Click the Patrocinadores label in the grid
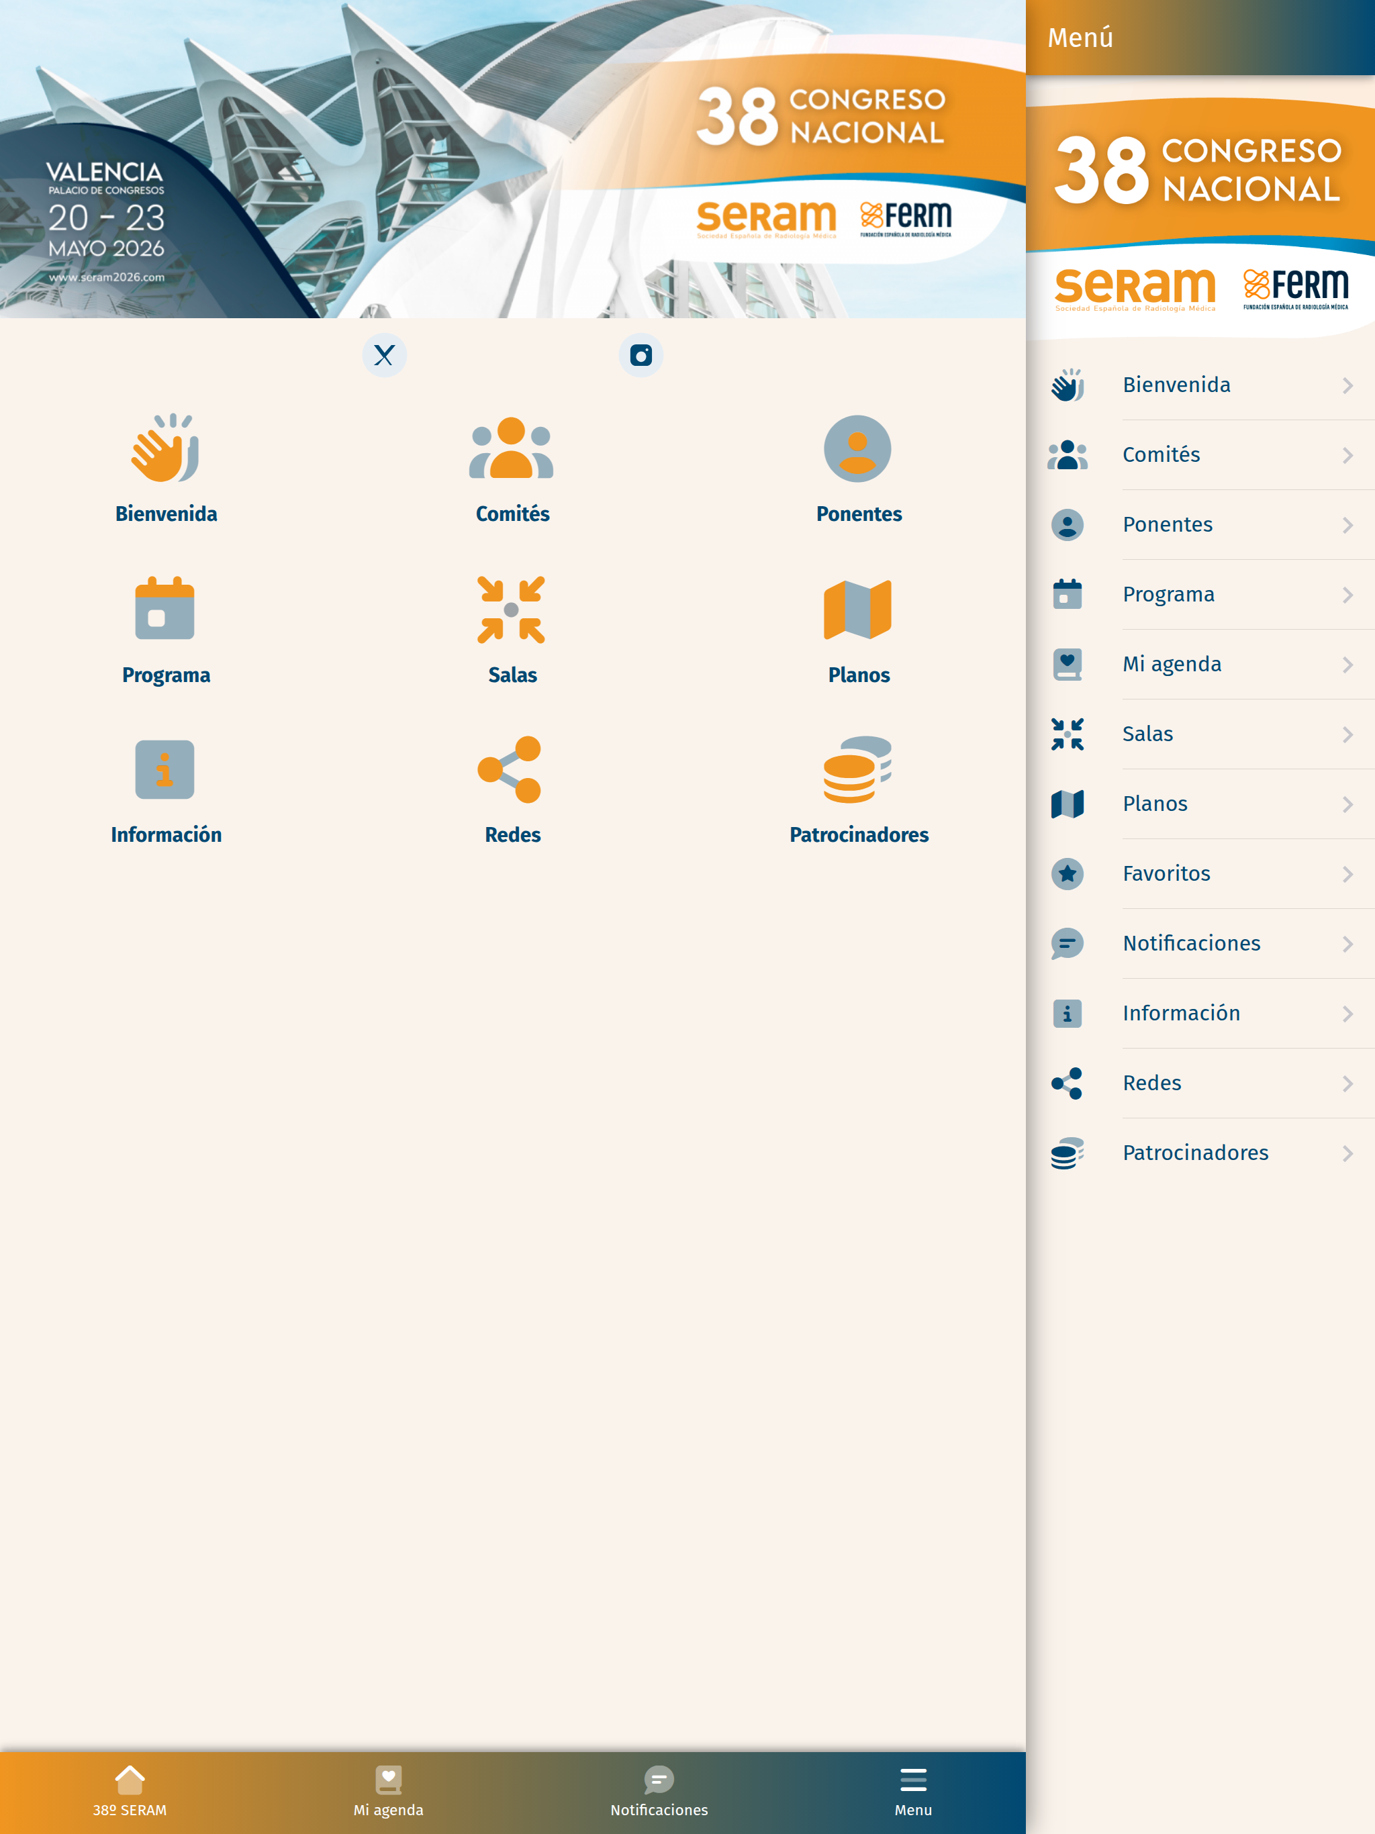Screen dimensions: 1375x1834 pos(858,835)
